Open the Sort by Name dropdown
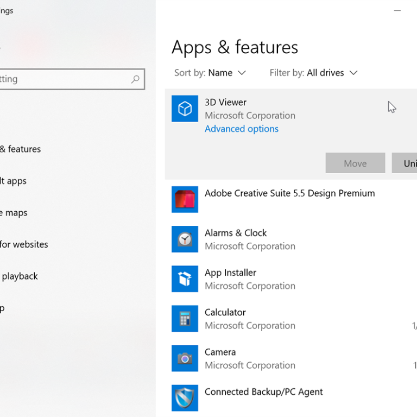 point(210,73)
